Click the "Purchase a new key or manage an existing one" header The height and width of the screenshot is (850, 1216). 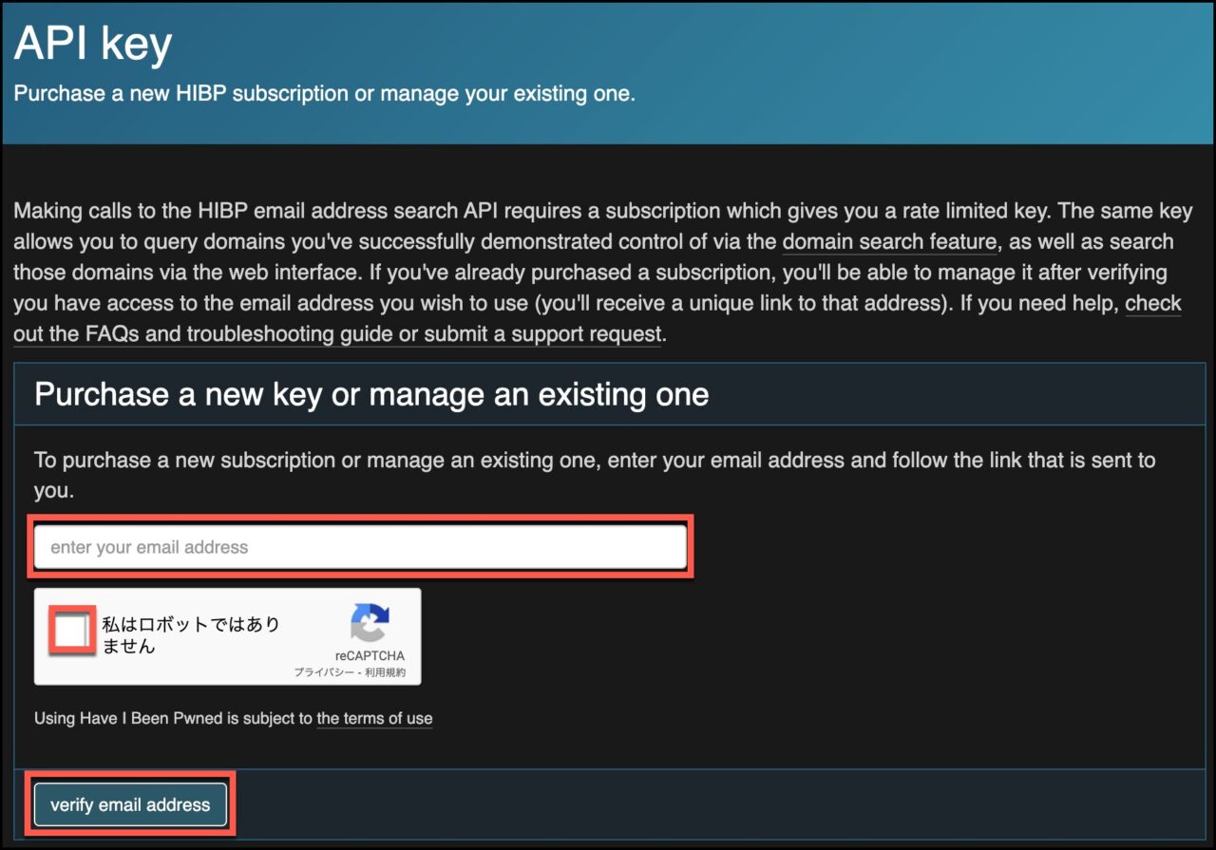click(x=370, y=394)
